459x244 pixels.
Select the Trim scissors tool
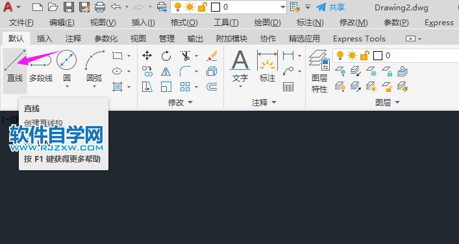(x=185, y=56)
